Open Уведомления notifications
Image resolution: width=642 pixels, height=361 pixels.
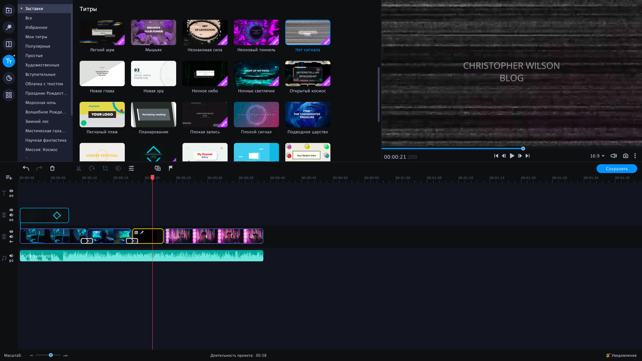[621, 355]
